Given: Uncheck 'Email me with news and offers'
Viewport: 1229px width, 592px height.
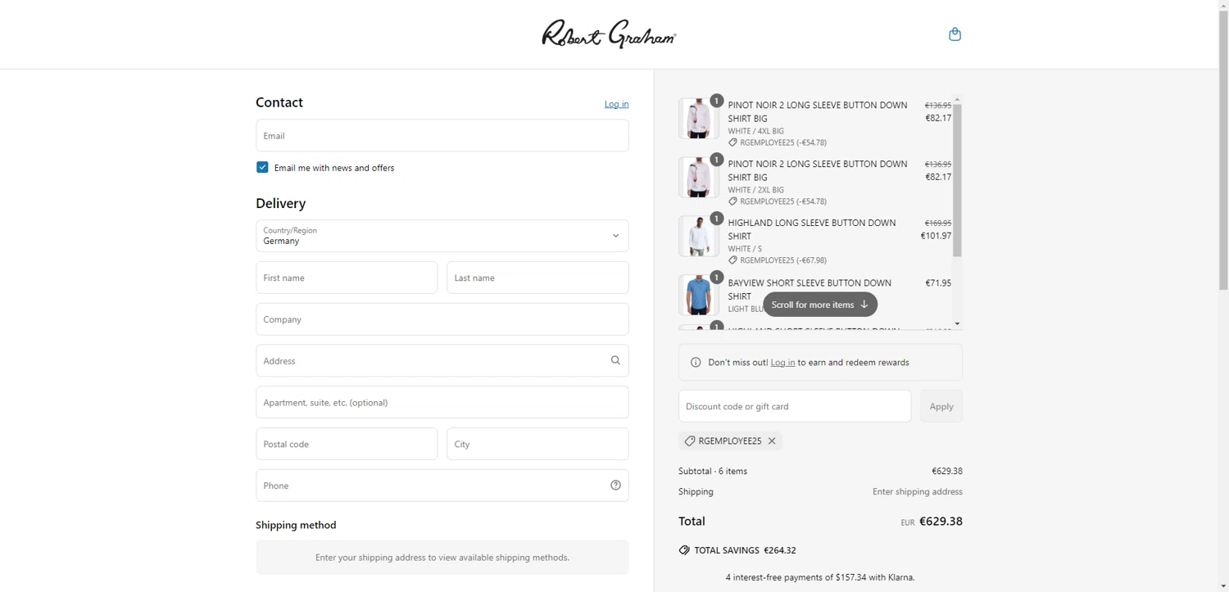Looking at the screenshot, I should point(262,168).
